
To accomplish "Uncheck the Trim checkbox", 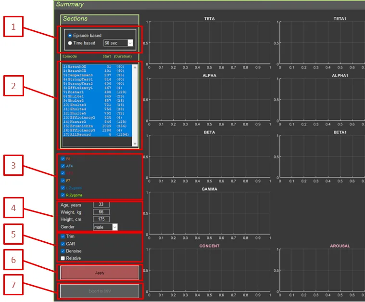I will [x=63, y=236].
